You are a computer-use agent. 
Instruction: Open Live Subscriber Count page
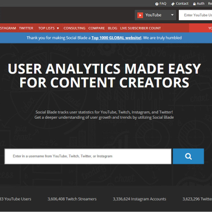tap(140, 28)
